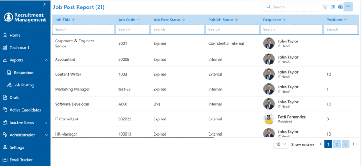The height and width of the screenshot is (166, 361).
Task: Open the column chooser icon
Action: [333, 7]
